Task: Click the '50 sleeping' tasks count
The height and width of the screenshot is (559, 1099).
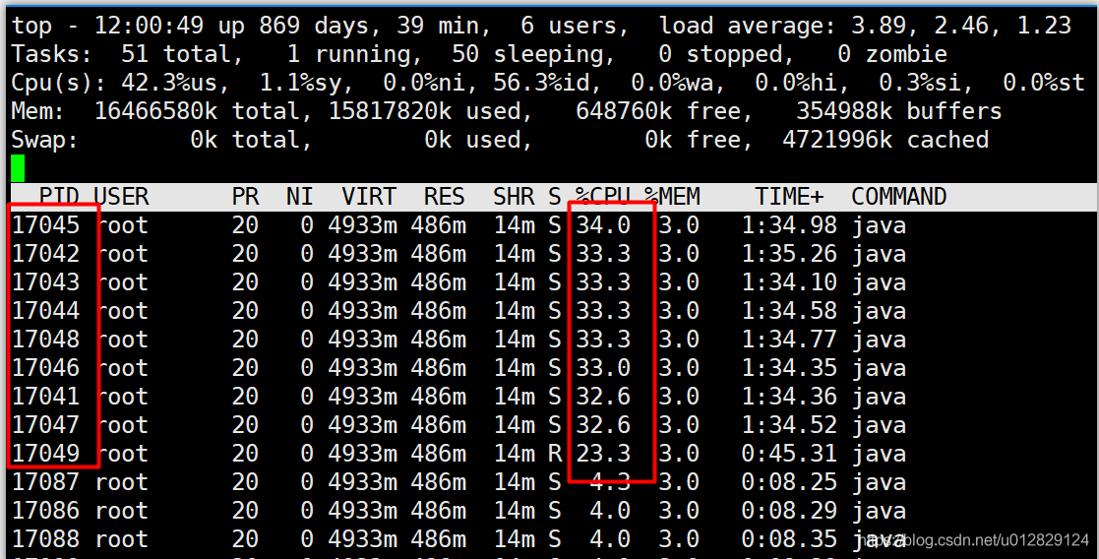Action: [527, 54]
